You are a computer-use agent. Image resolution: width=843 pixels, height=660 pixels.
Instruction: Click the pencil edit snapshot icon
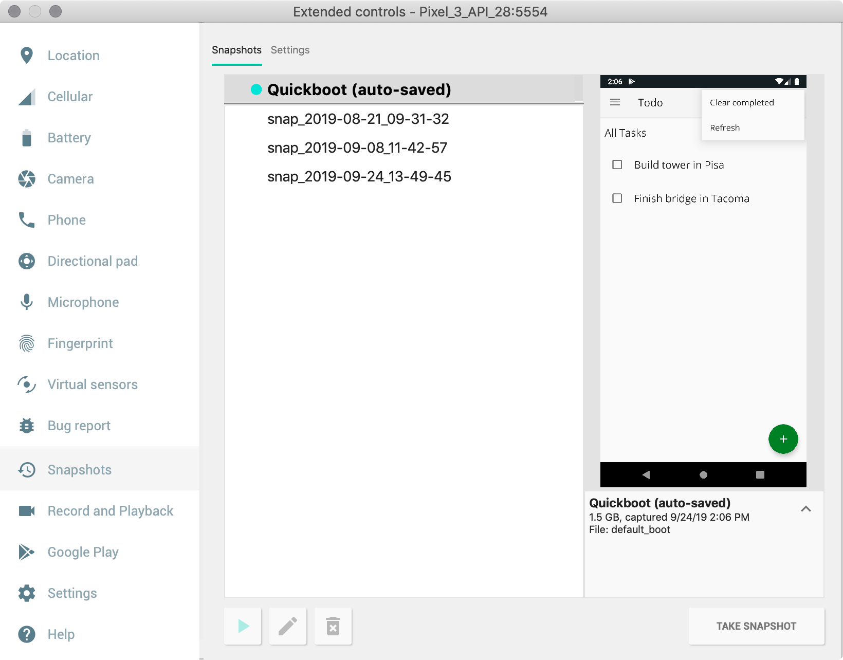coord(288,626)
